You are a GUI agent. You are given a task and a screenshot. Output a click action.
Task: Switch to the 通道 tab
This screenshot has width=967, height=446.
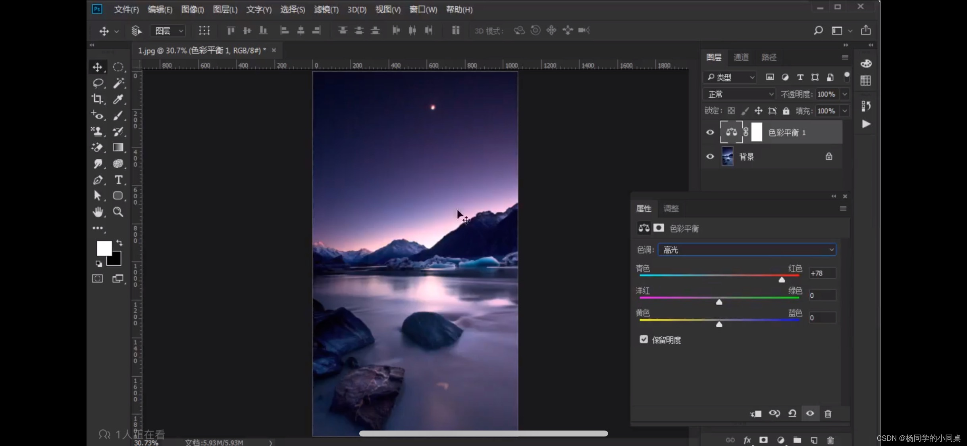741,57
